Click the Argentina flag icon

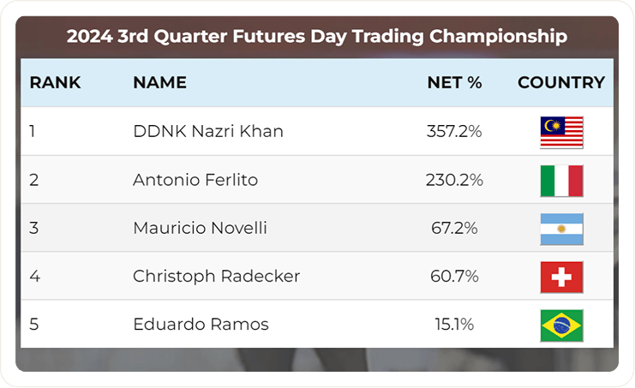pyautogui.click(x=561, y=229)
